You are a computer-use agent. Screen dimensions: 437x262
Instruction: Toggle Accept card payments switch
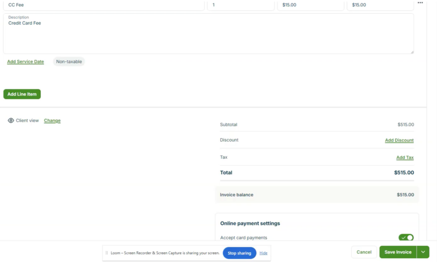tap(406, 238)
